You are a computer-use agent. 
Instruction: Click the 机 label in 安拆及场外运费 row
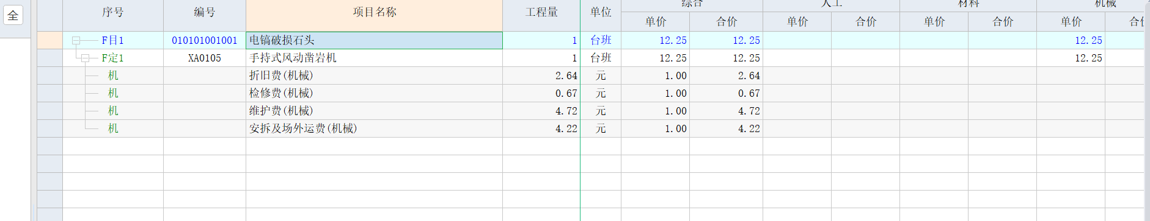pos(113,128)
